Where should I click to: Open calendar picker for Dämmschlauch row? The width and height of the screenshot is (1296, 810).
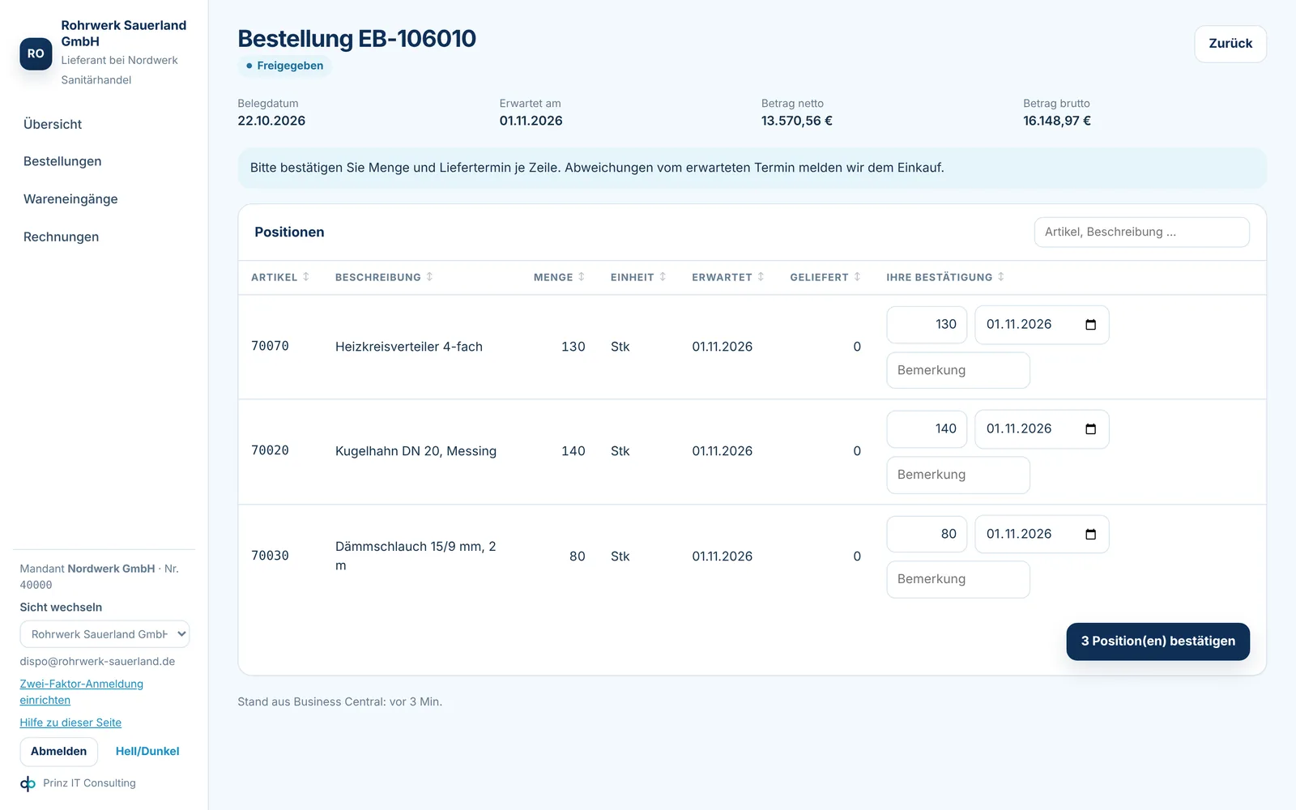point(1090,535)
